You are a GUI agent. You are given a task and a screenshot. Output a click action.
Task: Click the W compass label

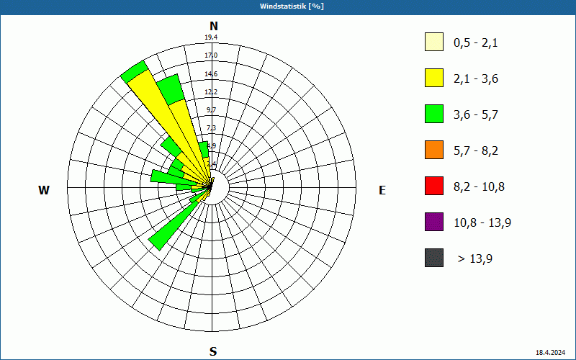pos(44,190)
